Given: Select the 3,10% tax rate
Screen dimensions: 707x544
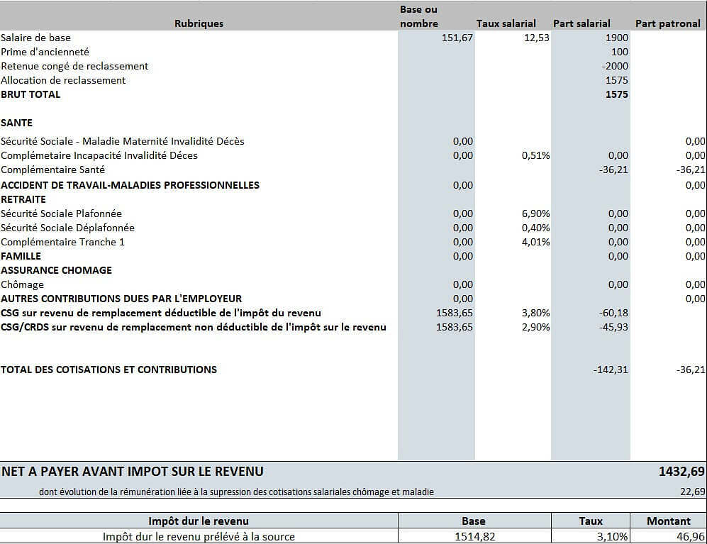Looking at the screenshot, I should pos(612,537).
